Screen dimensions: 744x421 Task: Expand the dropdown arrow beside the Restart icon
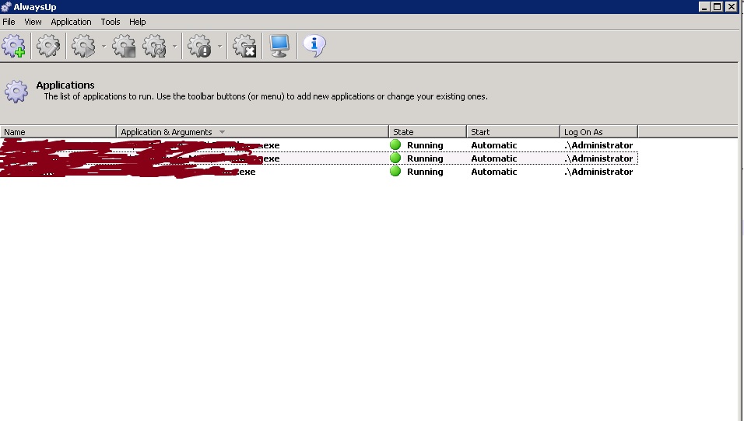pyautogui.click(x=174, y=47)
